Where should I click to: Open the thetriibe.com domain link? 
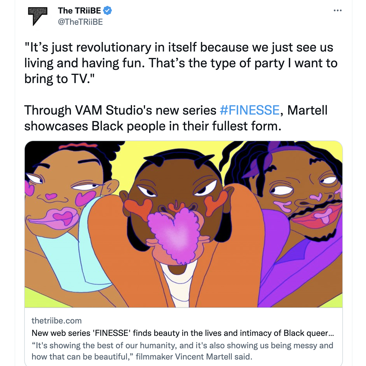[57, 321]
